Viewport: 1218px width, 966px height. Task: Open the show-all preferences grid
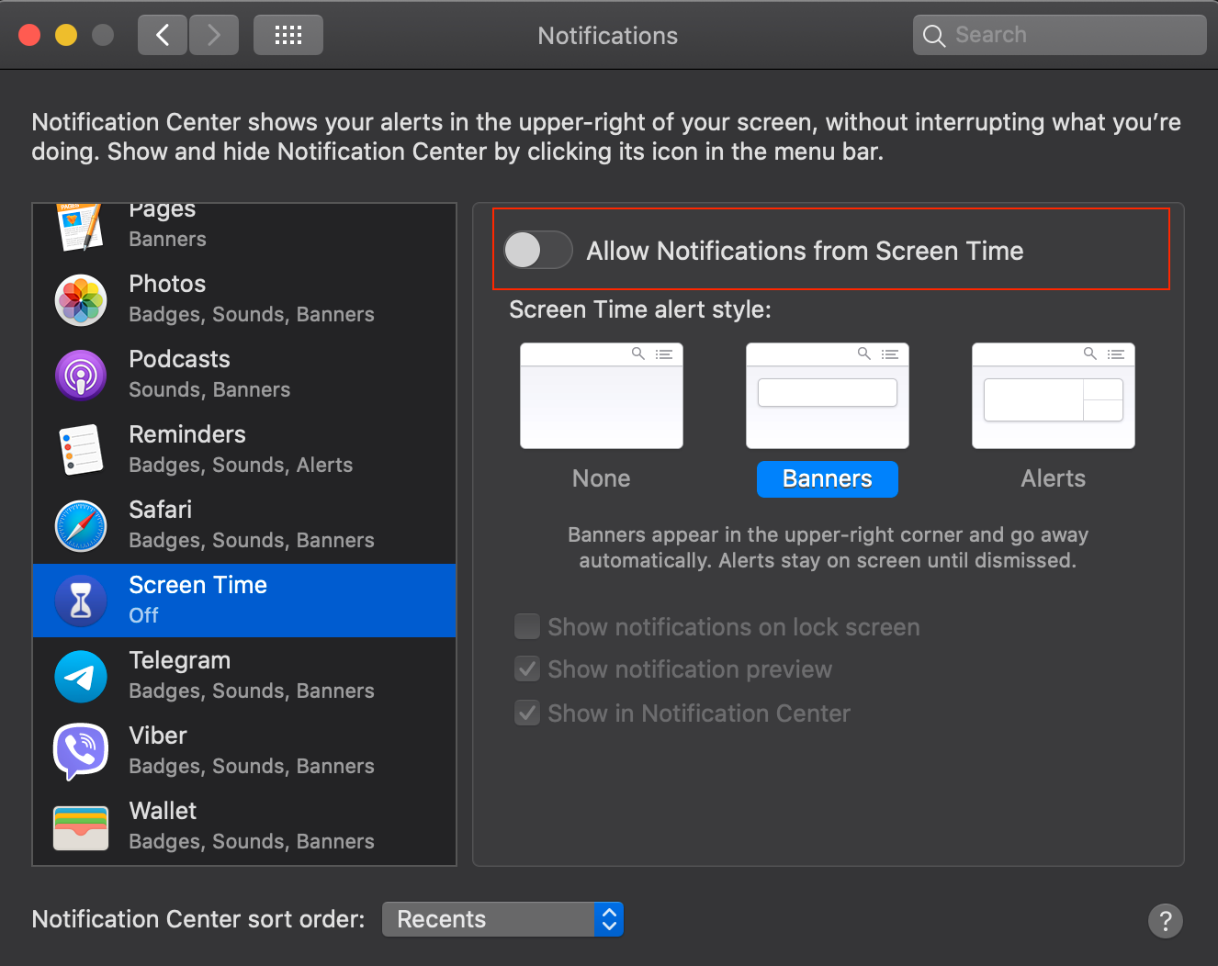click(288, 35)
